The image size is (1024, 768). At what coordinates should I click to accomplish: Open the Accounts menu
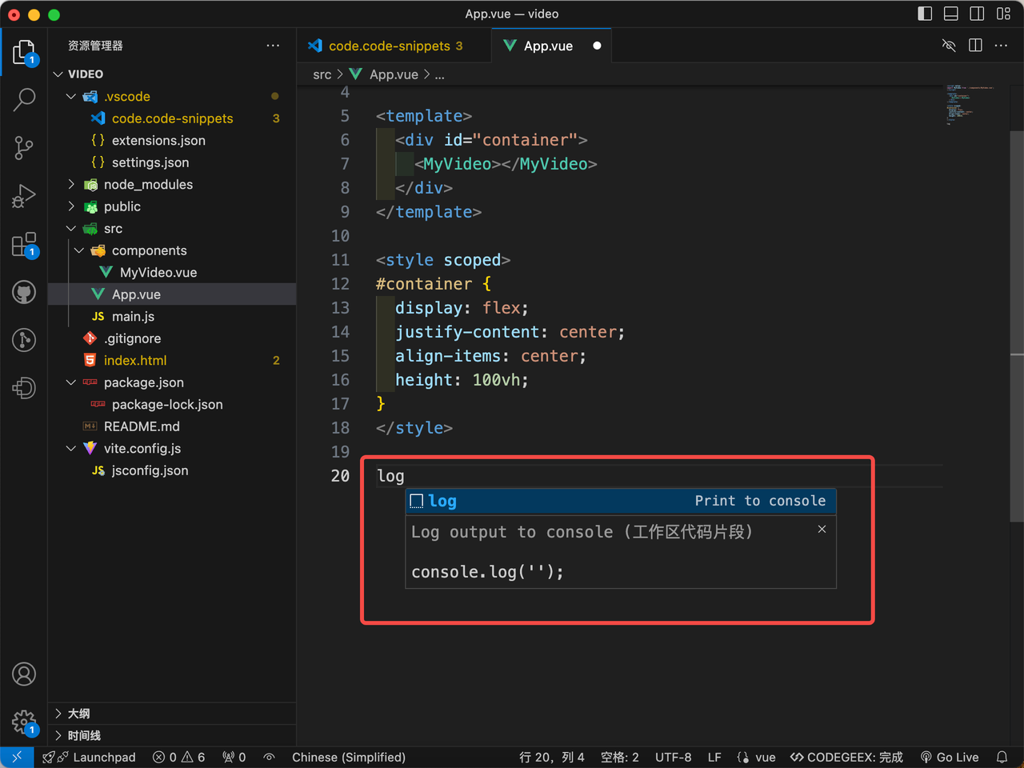pos(24,674)
